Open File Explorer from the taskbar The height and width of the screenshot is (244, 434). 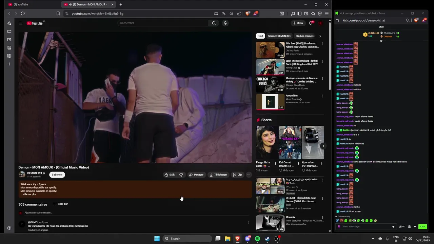pyautogui.click(x=228, y=239)
